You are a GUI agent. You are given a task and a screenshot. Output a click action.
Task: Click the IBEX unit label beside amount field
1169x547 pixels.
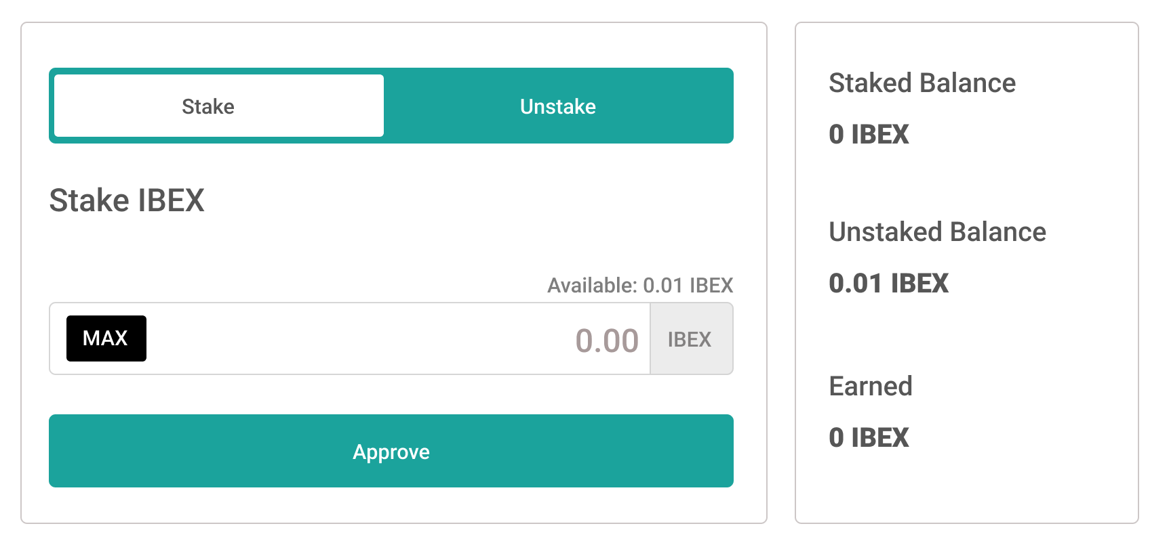click(x=690, y=339)
